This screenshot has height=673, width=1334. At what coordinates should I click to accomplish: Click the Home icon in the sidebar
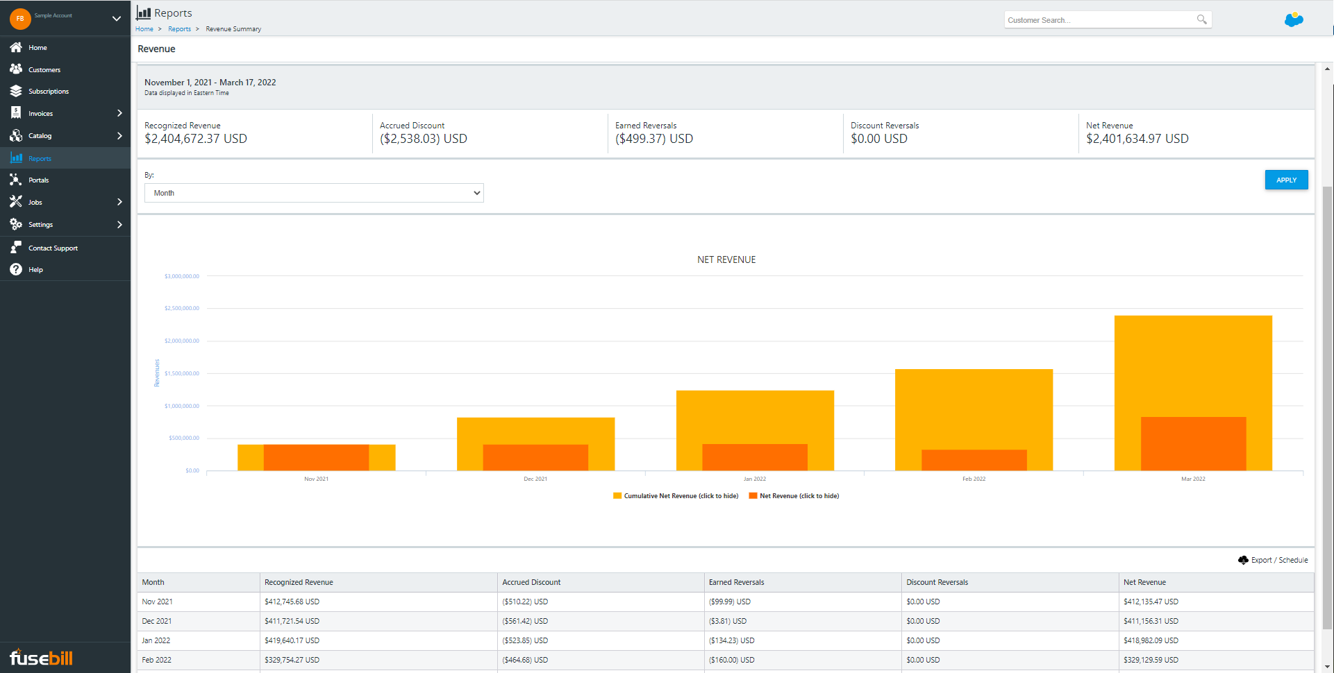point(15,47)
